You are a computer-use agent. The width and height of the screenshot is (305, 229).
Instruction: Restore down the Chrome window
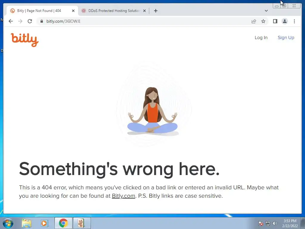coord(284,6)
